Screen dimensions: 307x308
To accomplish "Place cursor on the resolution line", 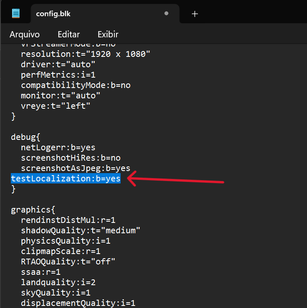I will 85,54.
